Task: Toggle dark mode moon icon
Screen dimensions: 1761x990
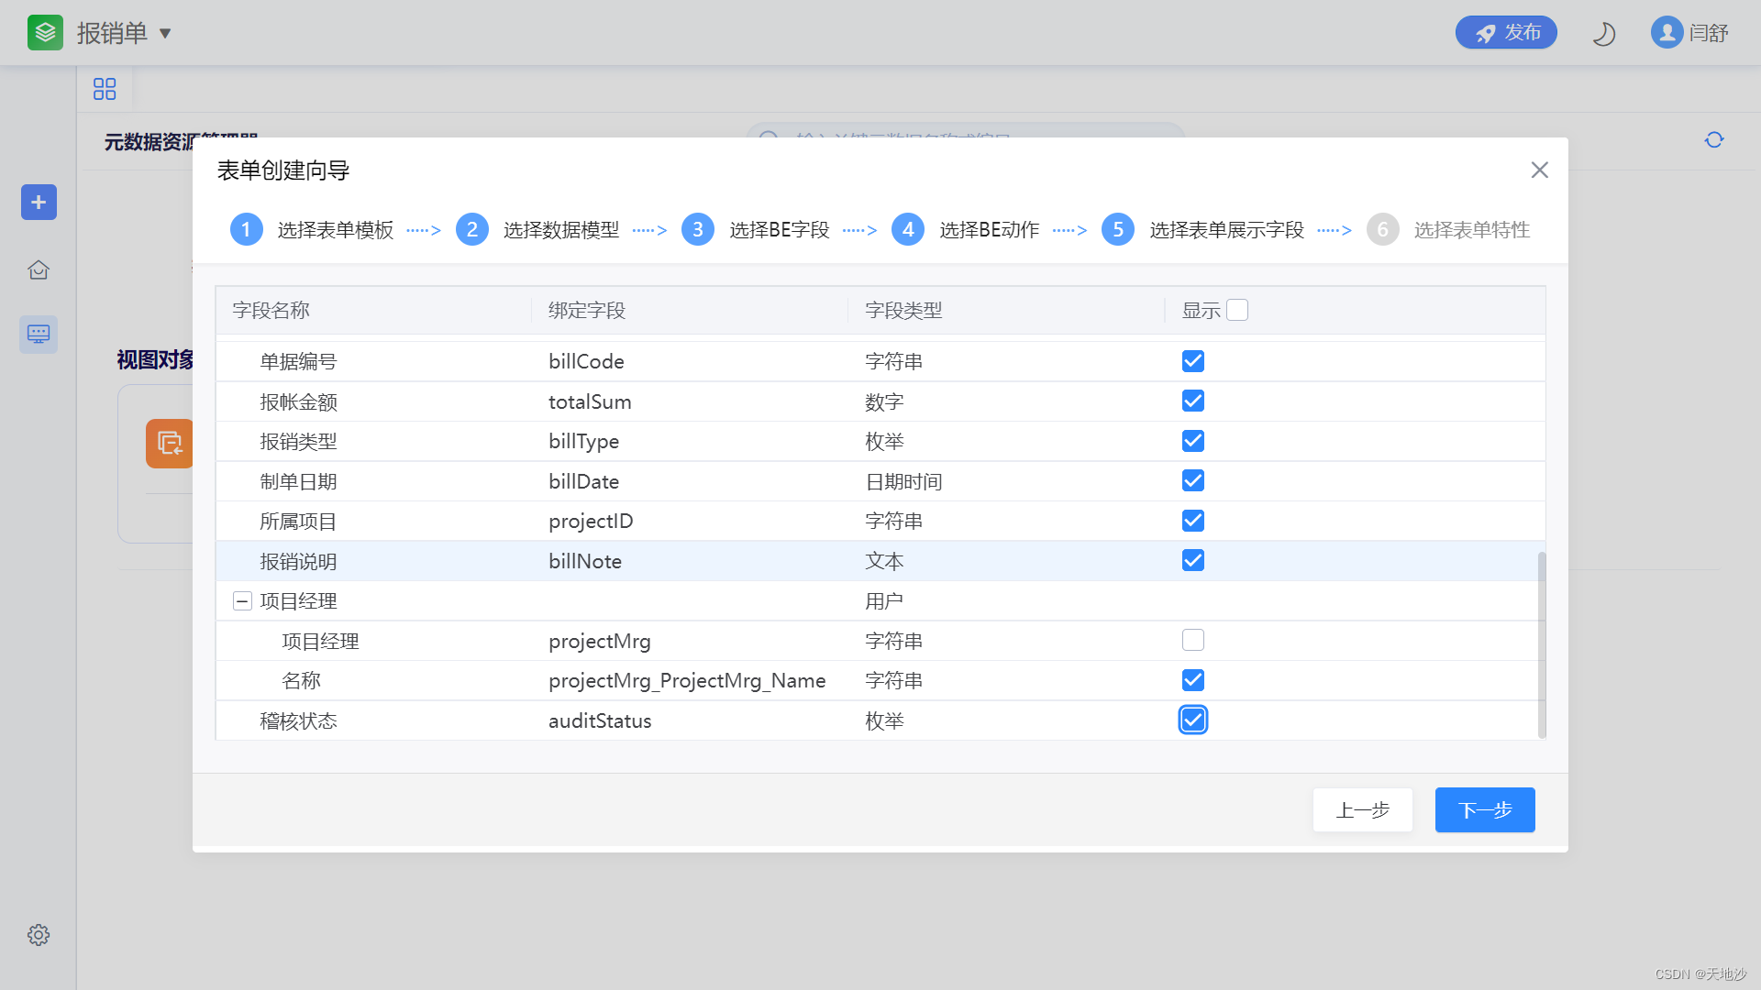Action: tap(1603, 34)
